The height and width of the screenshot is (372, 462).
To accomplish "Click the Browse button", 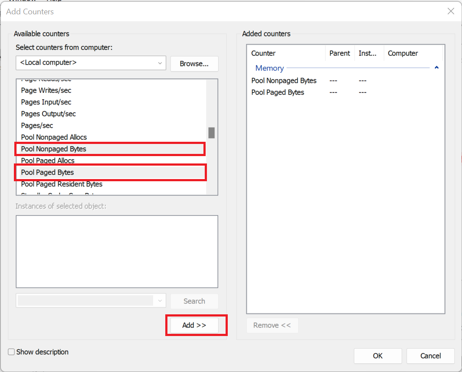I will (194, 64).
